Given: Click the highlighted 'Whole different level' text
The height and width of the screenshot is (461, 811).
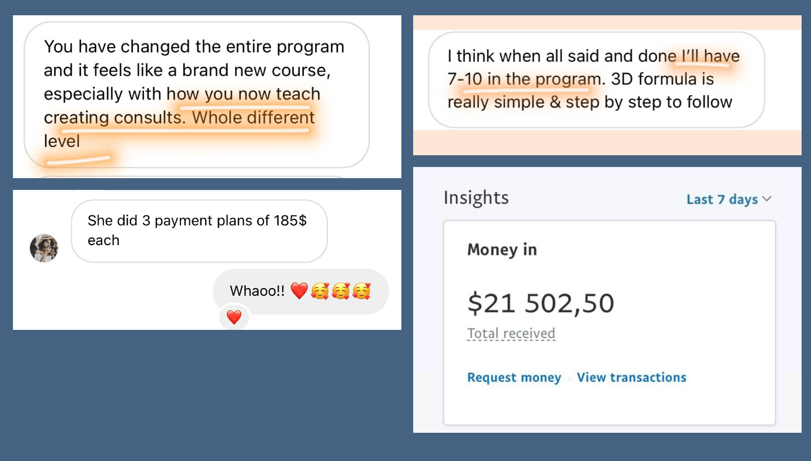Looking at the screenshot, I should tap(253, 118).
